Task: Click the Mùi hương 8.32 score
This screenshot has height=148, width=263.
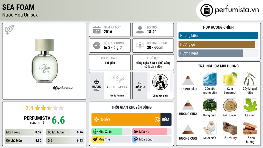Action: (24, 132)
